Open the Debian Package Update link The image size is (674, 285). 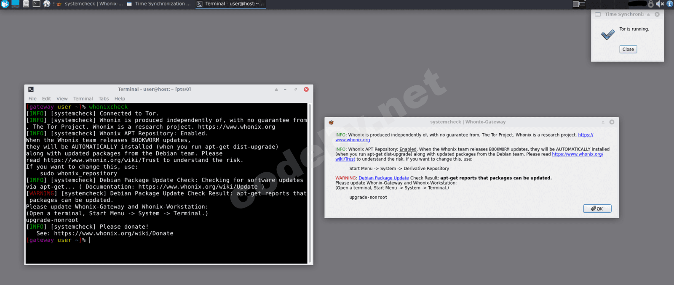(x=384, y=178)
